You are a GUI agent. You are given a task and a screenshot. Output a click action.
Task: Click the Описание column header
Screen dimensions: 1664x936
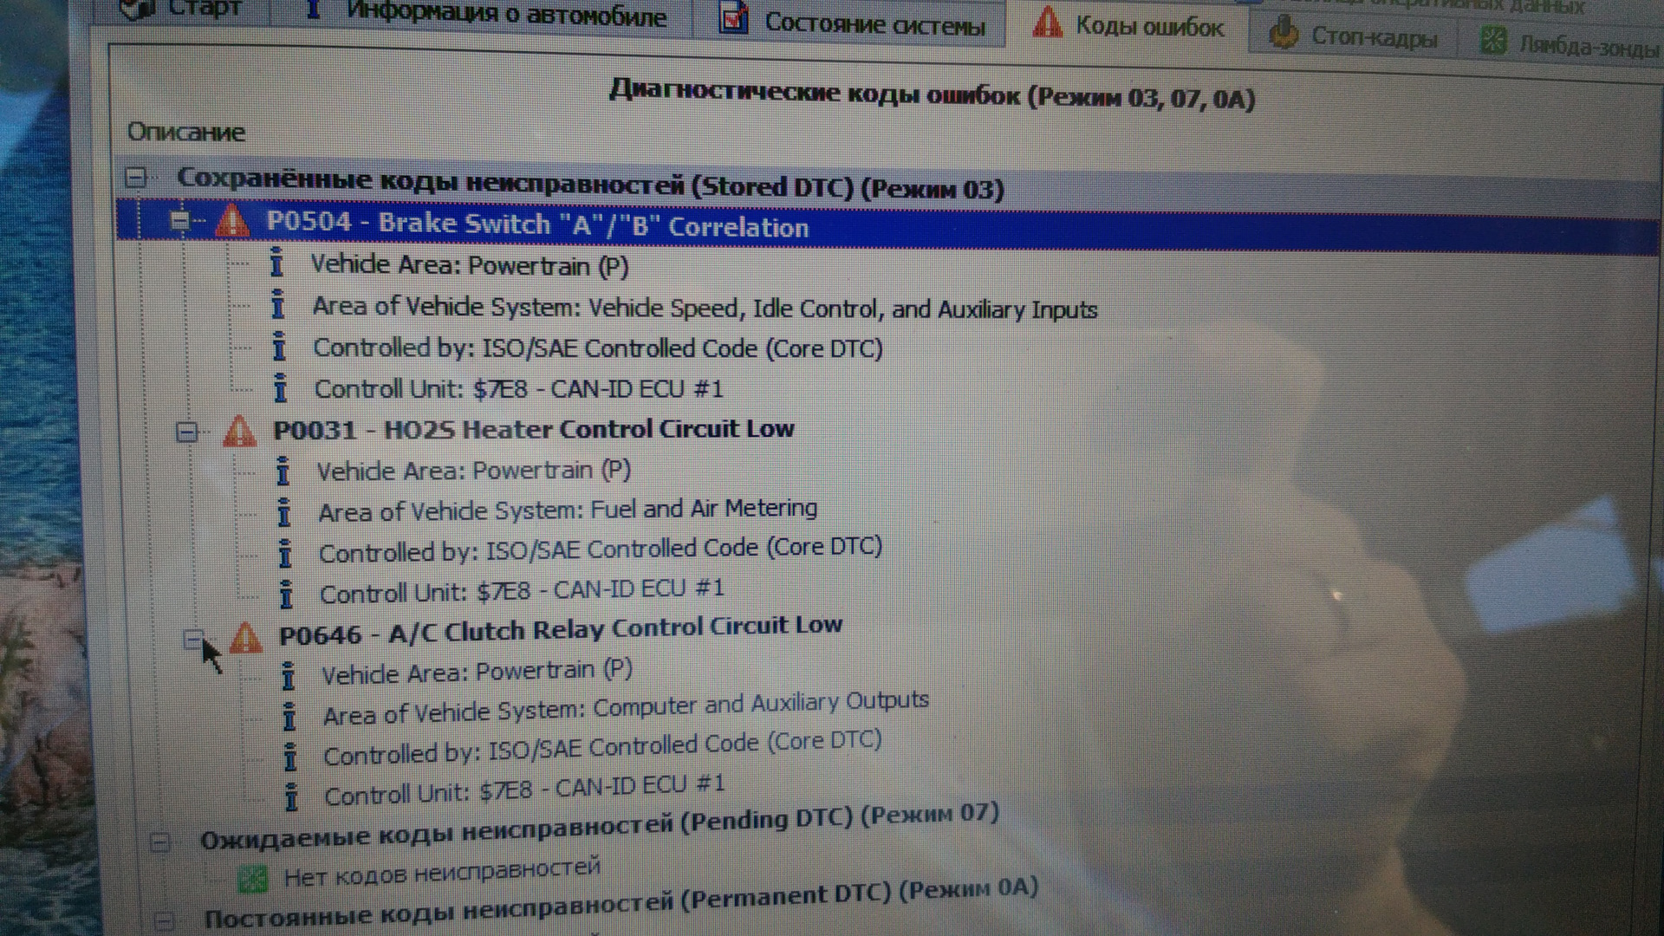click(x=185, y=132)
